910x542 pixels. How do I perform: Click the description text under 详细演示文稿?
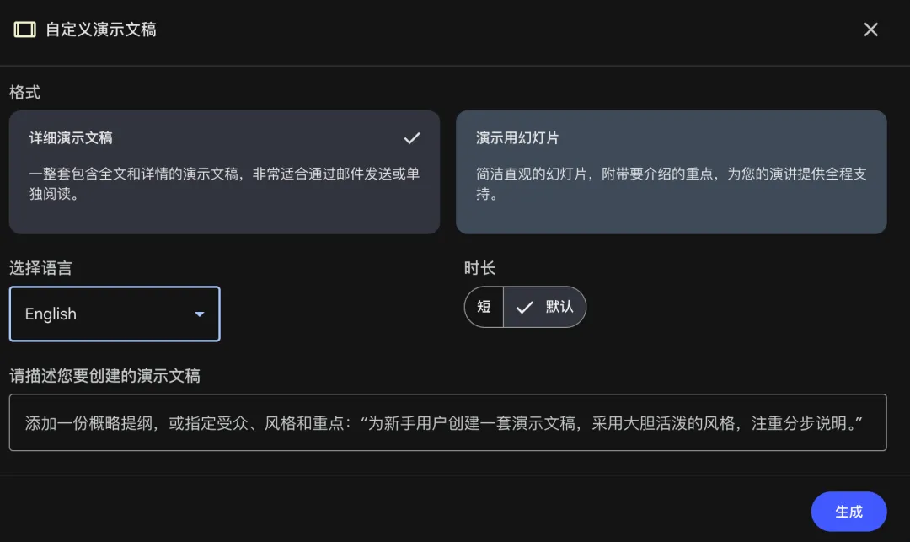224,184
